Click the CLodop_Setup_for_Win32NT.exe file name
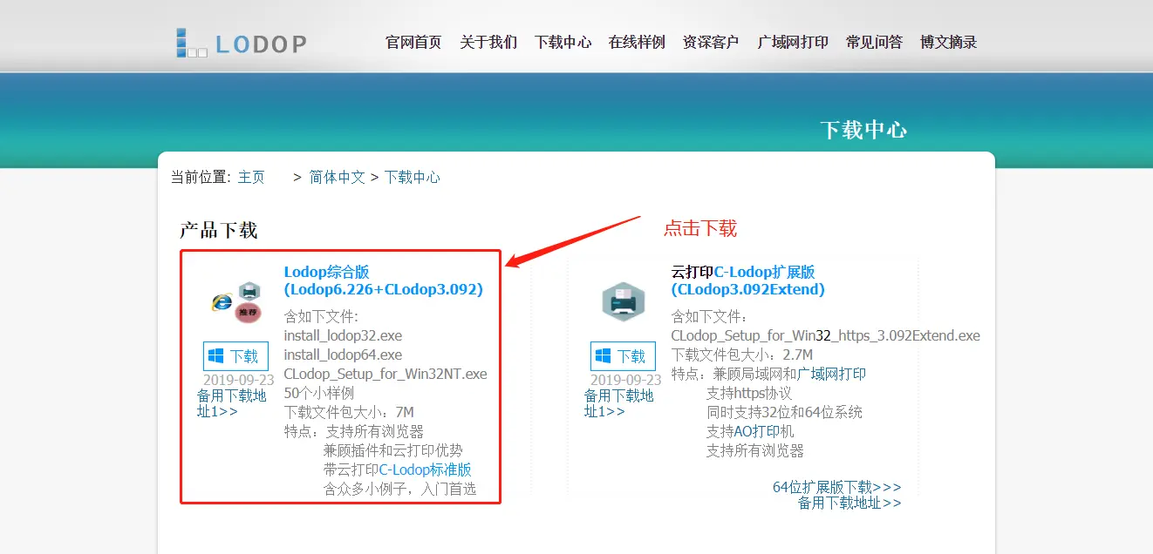Image resolution: width=1153 pixels, height=554 pixels. (x=385, y=374)
